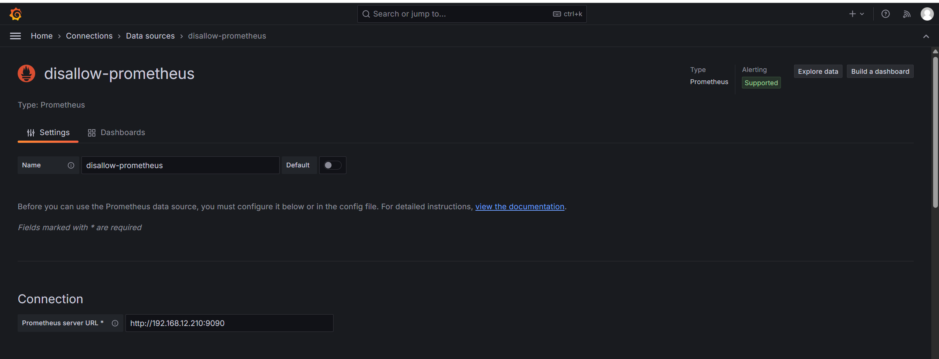Viewport: 939px width, 359px height.
Task: Switch to the Dashboards tab
Action: point(116,133)
